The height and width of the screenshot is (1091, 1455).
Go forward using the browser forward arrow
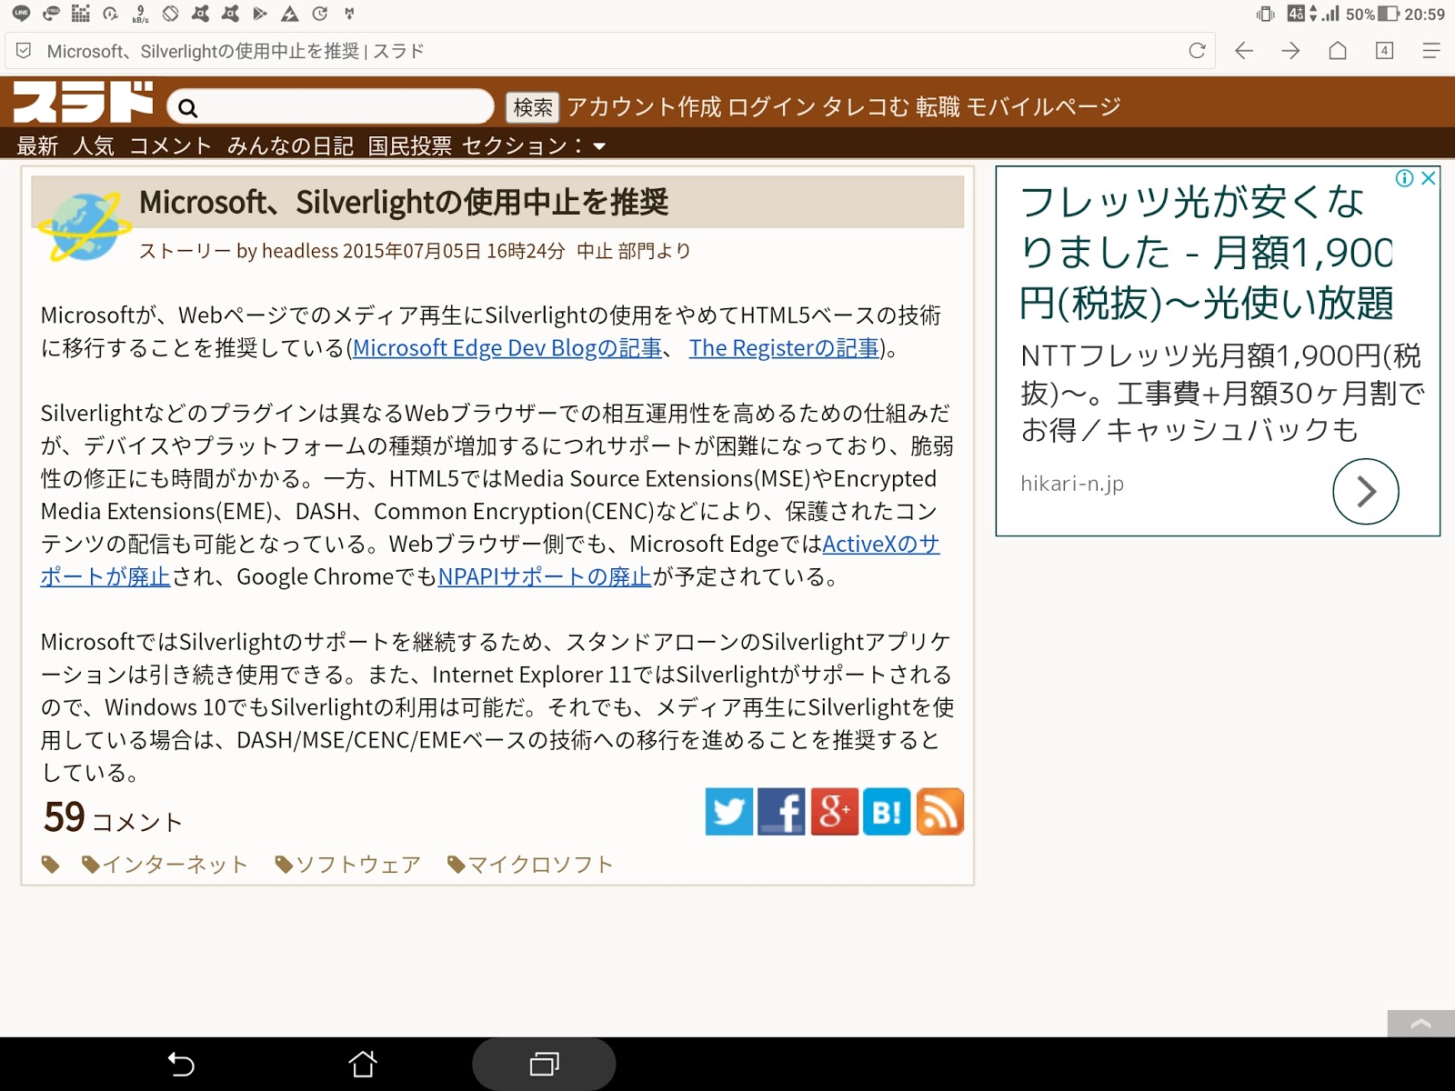[1290, 51]
